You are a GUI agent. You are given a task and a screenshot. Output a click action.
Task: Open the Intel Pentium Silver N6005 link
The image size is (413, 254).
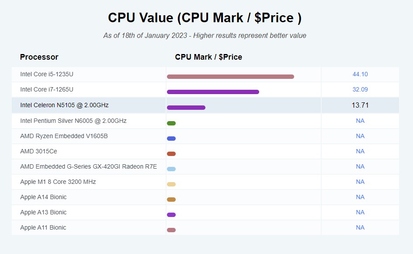click(73, 121)
